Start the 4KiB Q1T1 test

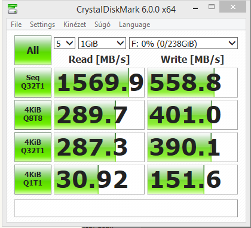pyautogui.click(x=33, y=180)
